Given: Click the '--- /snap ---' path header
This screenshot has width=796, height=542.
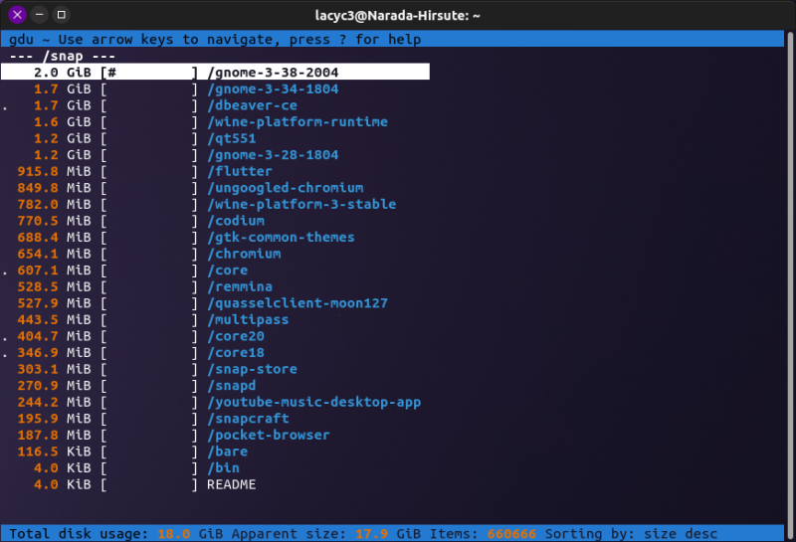Looking at the screenshot, I should click(63, 56).
